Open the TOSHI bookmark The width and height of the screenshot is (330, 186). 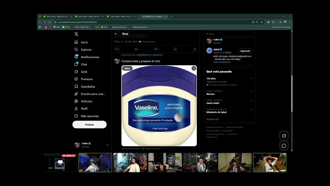click(66, 27)
